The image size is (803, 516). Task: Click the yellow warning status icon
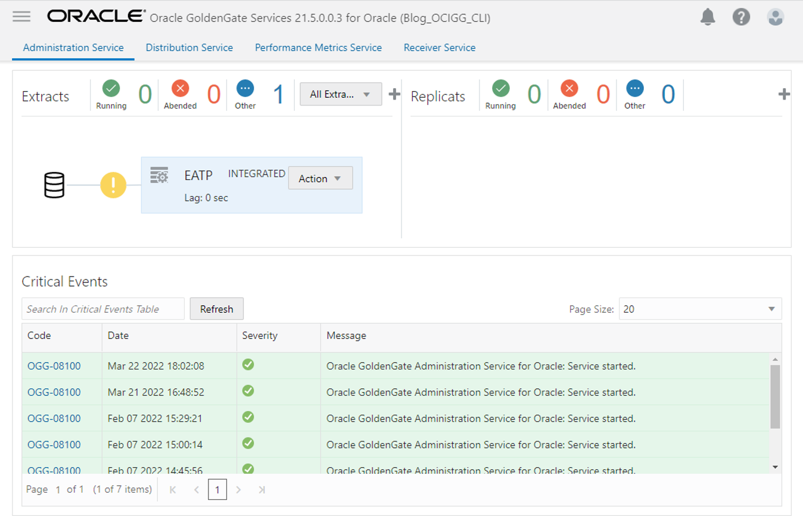(113, 185)
